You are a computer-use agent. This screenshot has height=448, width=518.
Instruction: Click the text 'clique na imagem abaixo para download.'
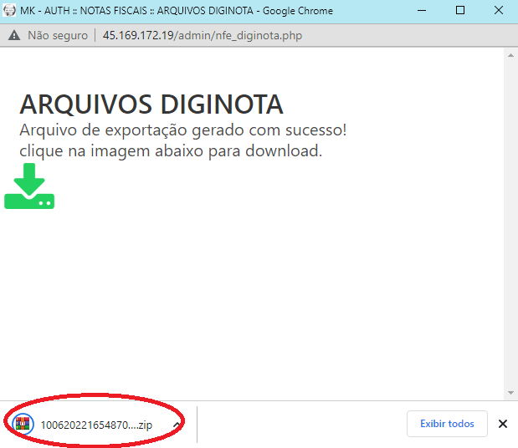(x=171, y=150)
